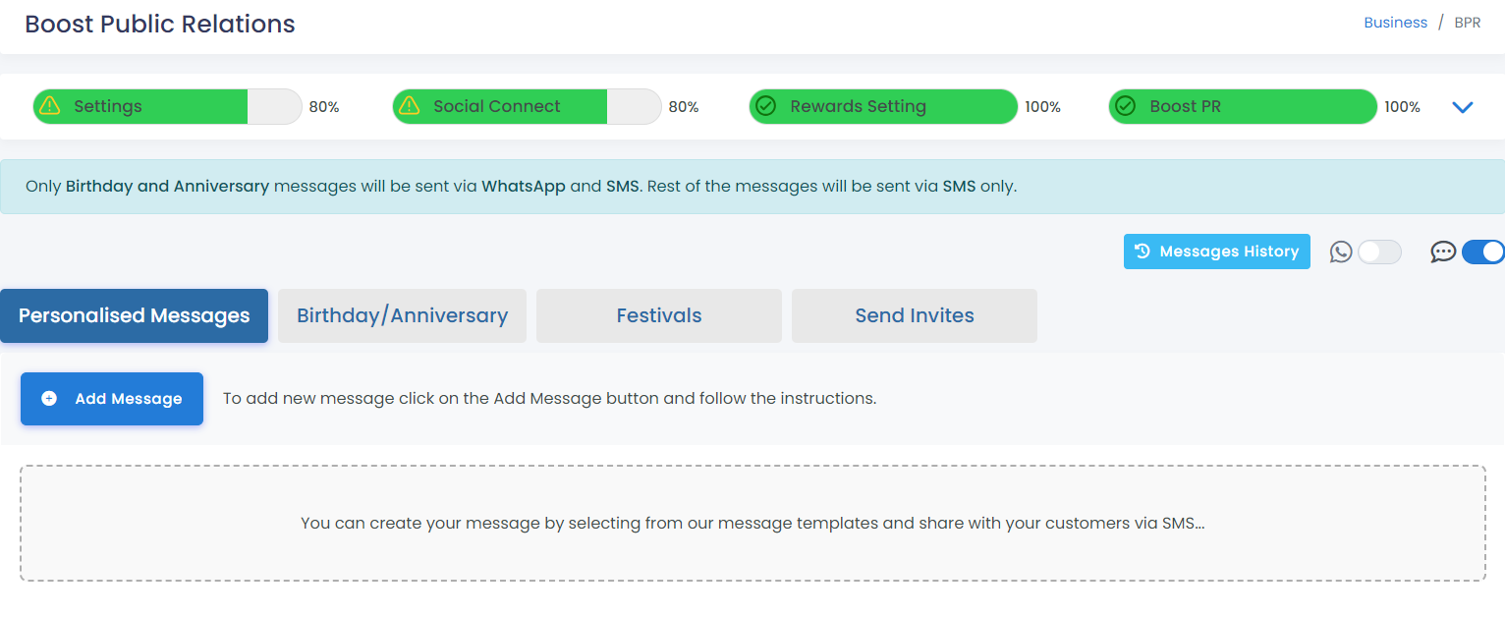1505x617 pixels.
Task: Click the warning icon on Social Connect bar
Action: (410, 106)
